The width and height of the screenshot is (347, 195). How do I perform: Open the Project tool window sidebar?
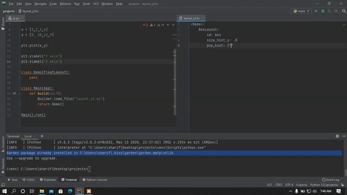click(3, 23)
